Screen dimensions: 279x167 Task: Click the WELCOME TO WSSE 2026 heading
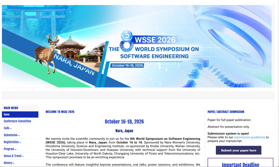tap(60, 112)
